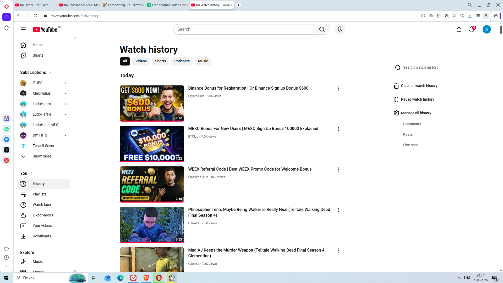Pause watch history

tap(417, 99)
